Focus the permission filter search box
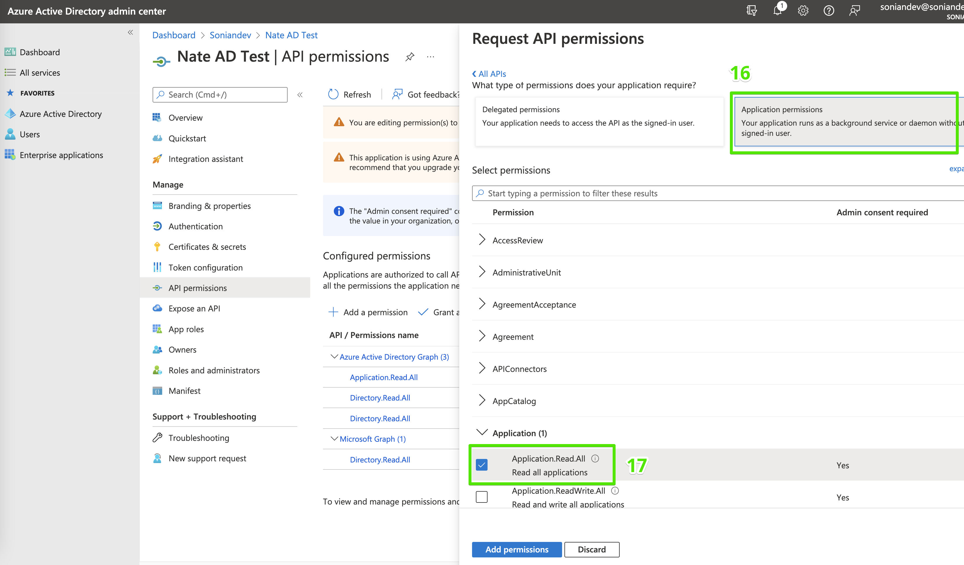 tap(718, 193)
